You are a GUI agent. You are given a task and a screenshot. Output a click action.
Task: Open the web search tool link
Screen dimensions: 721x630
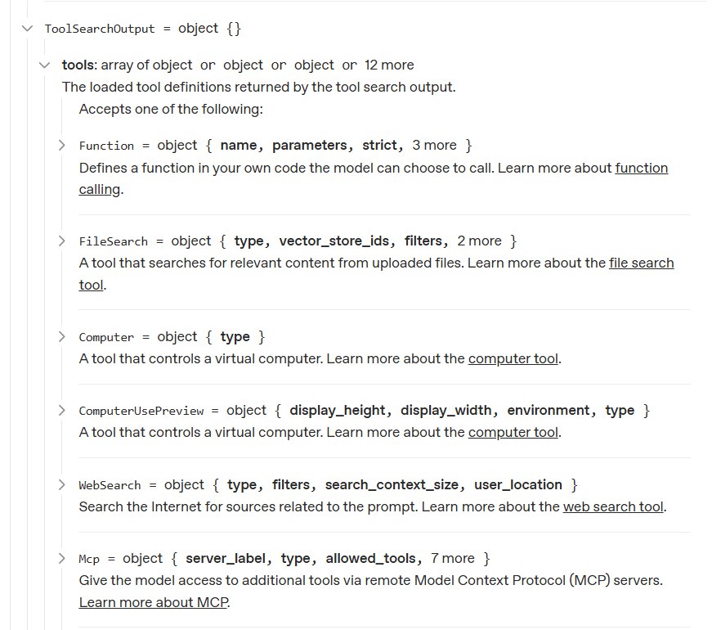click(613, 506)
